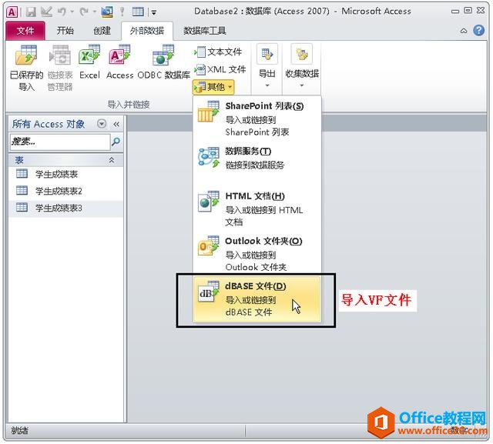The width and height of the screenshot is (493, 444).
Task: Select table 学生成绩表3
Action: [65, 208]
